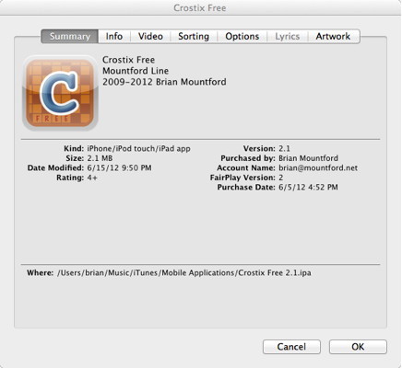Click the "Mountford Line" text
Image resolution: width=402 pixels, height=368 pixels.
coord(136,71)
